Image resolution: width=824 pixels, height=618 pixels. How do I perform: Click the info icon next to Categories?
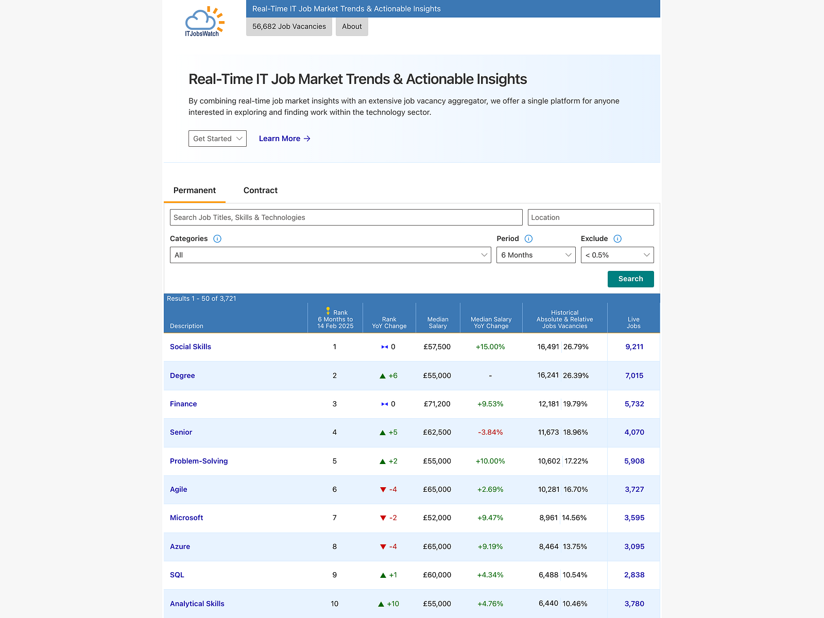tap(217, 238)
